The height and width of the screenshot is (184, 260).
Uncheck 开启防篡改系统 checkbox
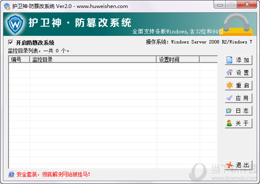click(x=10, y=42)
